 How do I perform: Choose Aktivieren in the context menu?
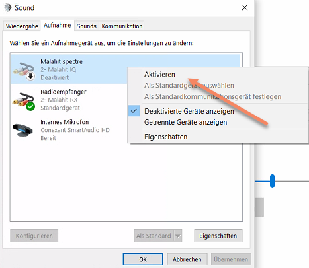click(x=159, y=75)
